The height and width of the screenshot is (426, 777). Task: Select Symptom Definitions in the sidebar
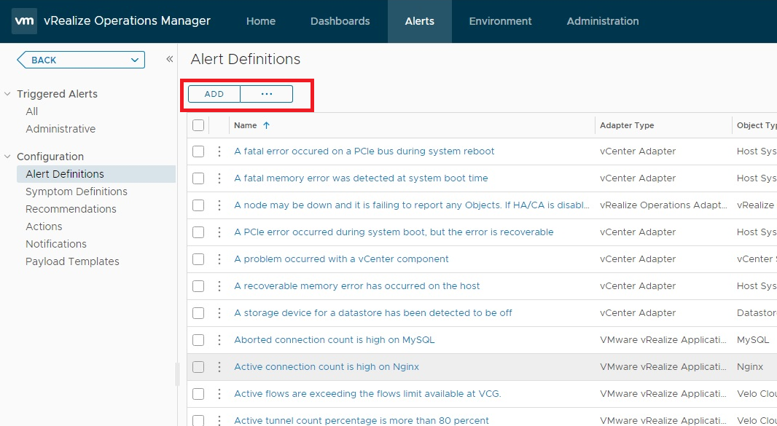tap(77, 192)
